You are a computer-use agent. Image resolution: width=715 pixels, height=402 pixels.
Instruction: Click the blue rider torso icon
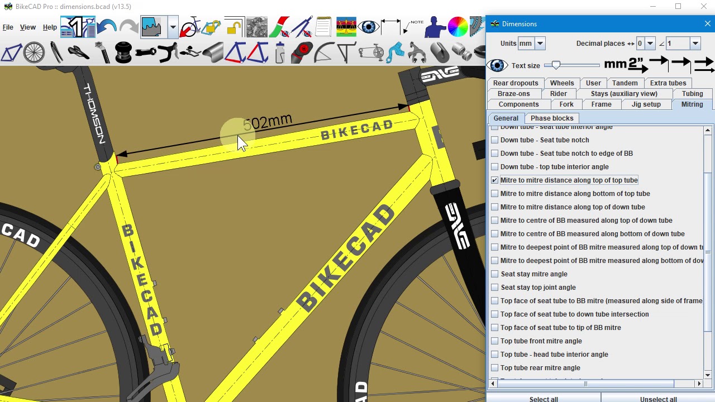pos(435,27)
